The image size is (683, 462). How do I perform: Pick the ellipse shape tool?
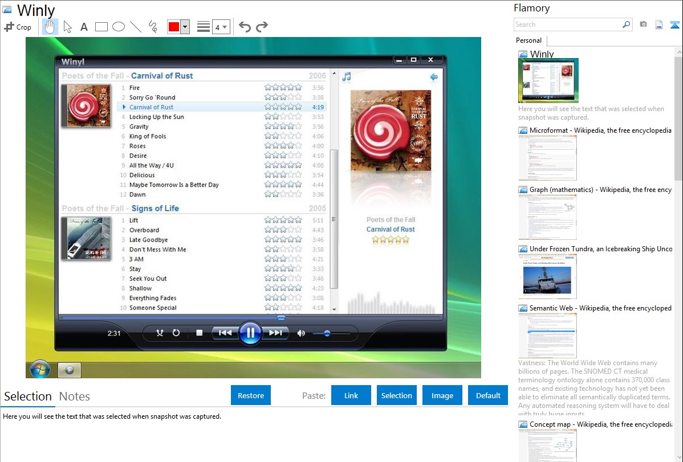tap(119, 27)
